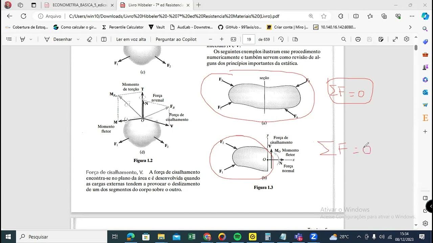
Task: Print the PDF document
Action: pos(358,39)
